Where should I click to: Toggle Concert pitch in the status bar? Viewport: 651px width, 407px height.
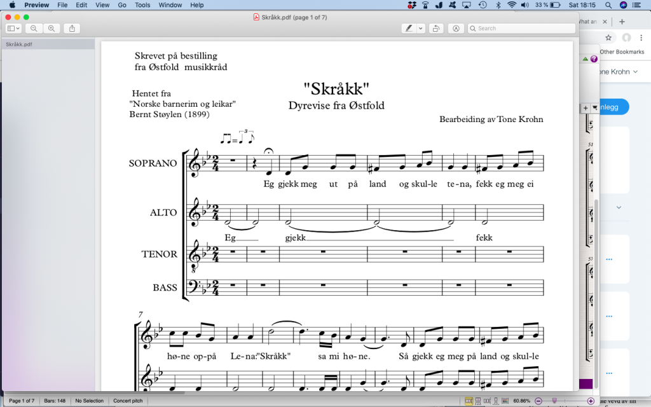tap(127, 401)
